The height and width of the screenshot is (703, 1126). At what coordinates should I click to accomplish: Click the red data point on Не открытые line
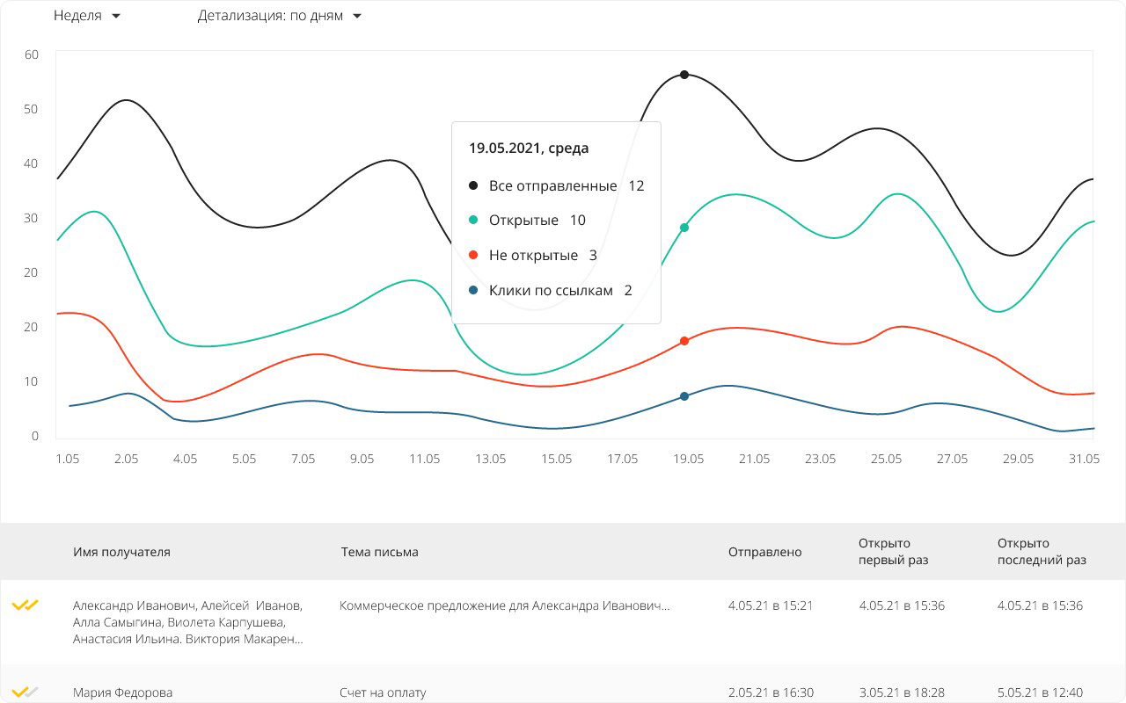click(684, 341)
